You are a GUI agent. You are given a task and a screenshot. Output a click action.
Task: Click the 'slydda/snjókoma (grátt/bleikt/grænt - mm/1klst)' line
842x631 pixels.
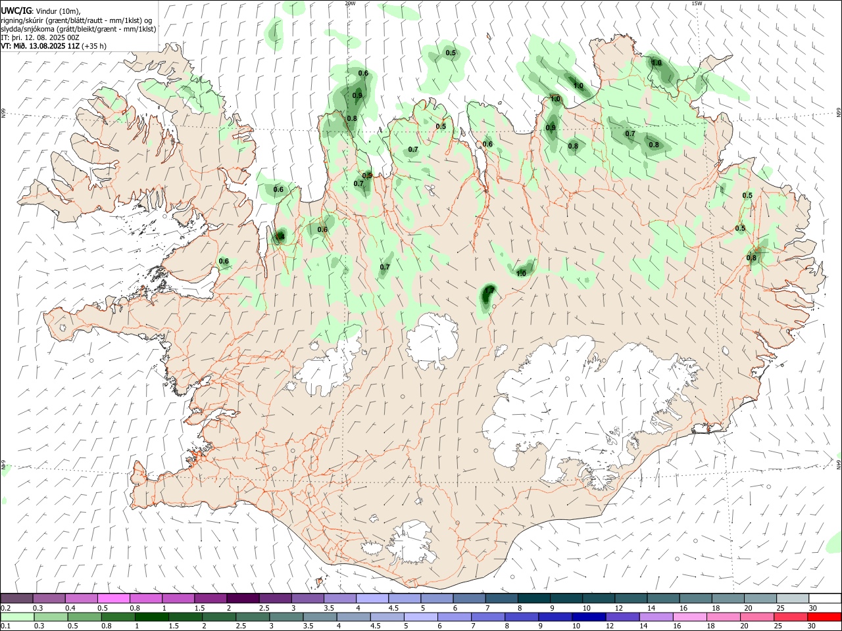click(x=78, y=29)
